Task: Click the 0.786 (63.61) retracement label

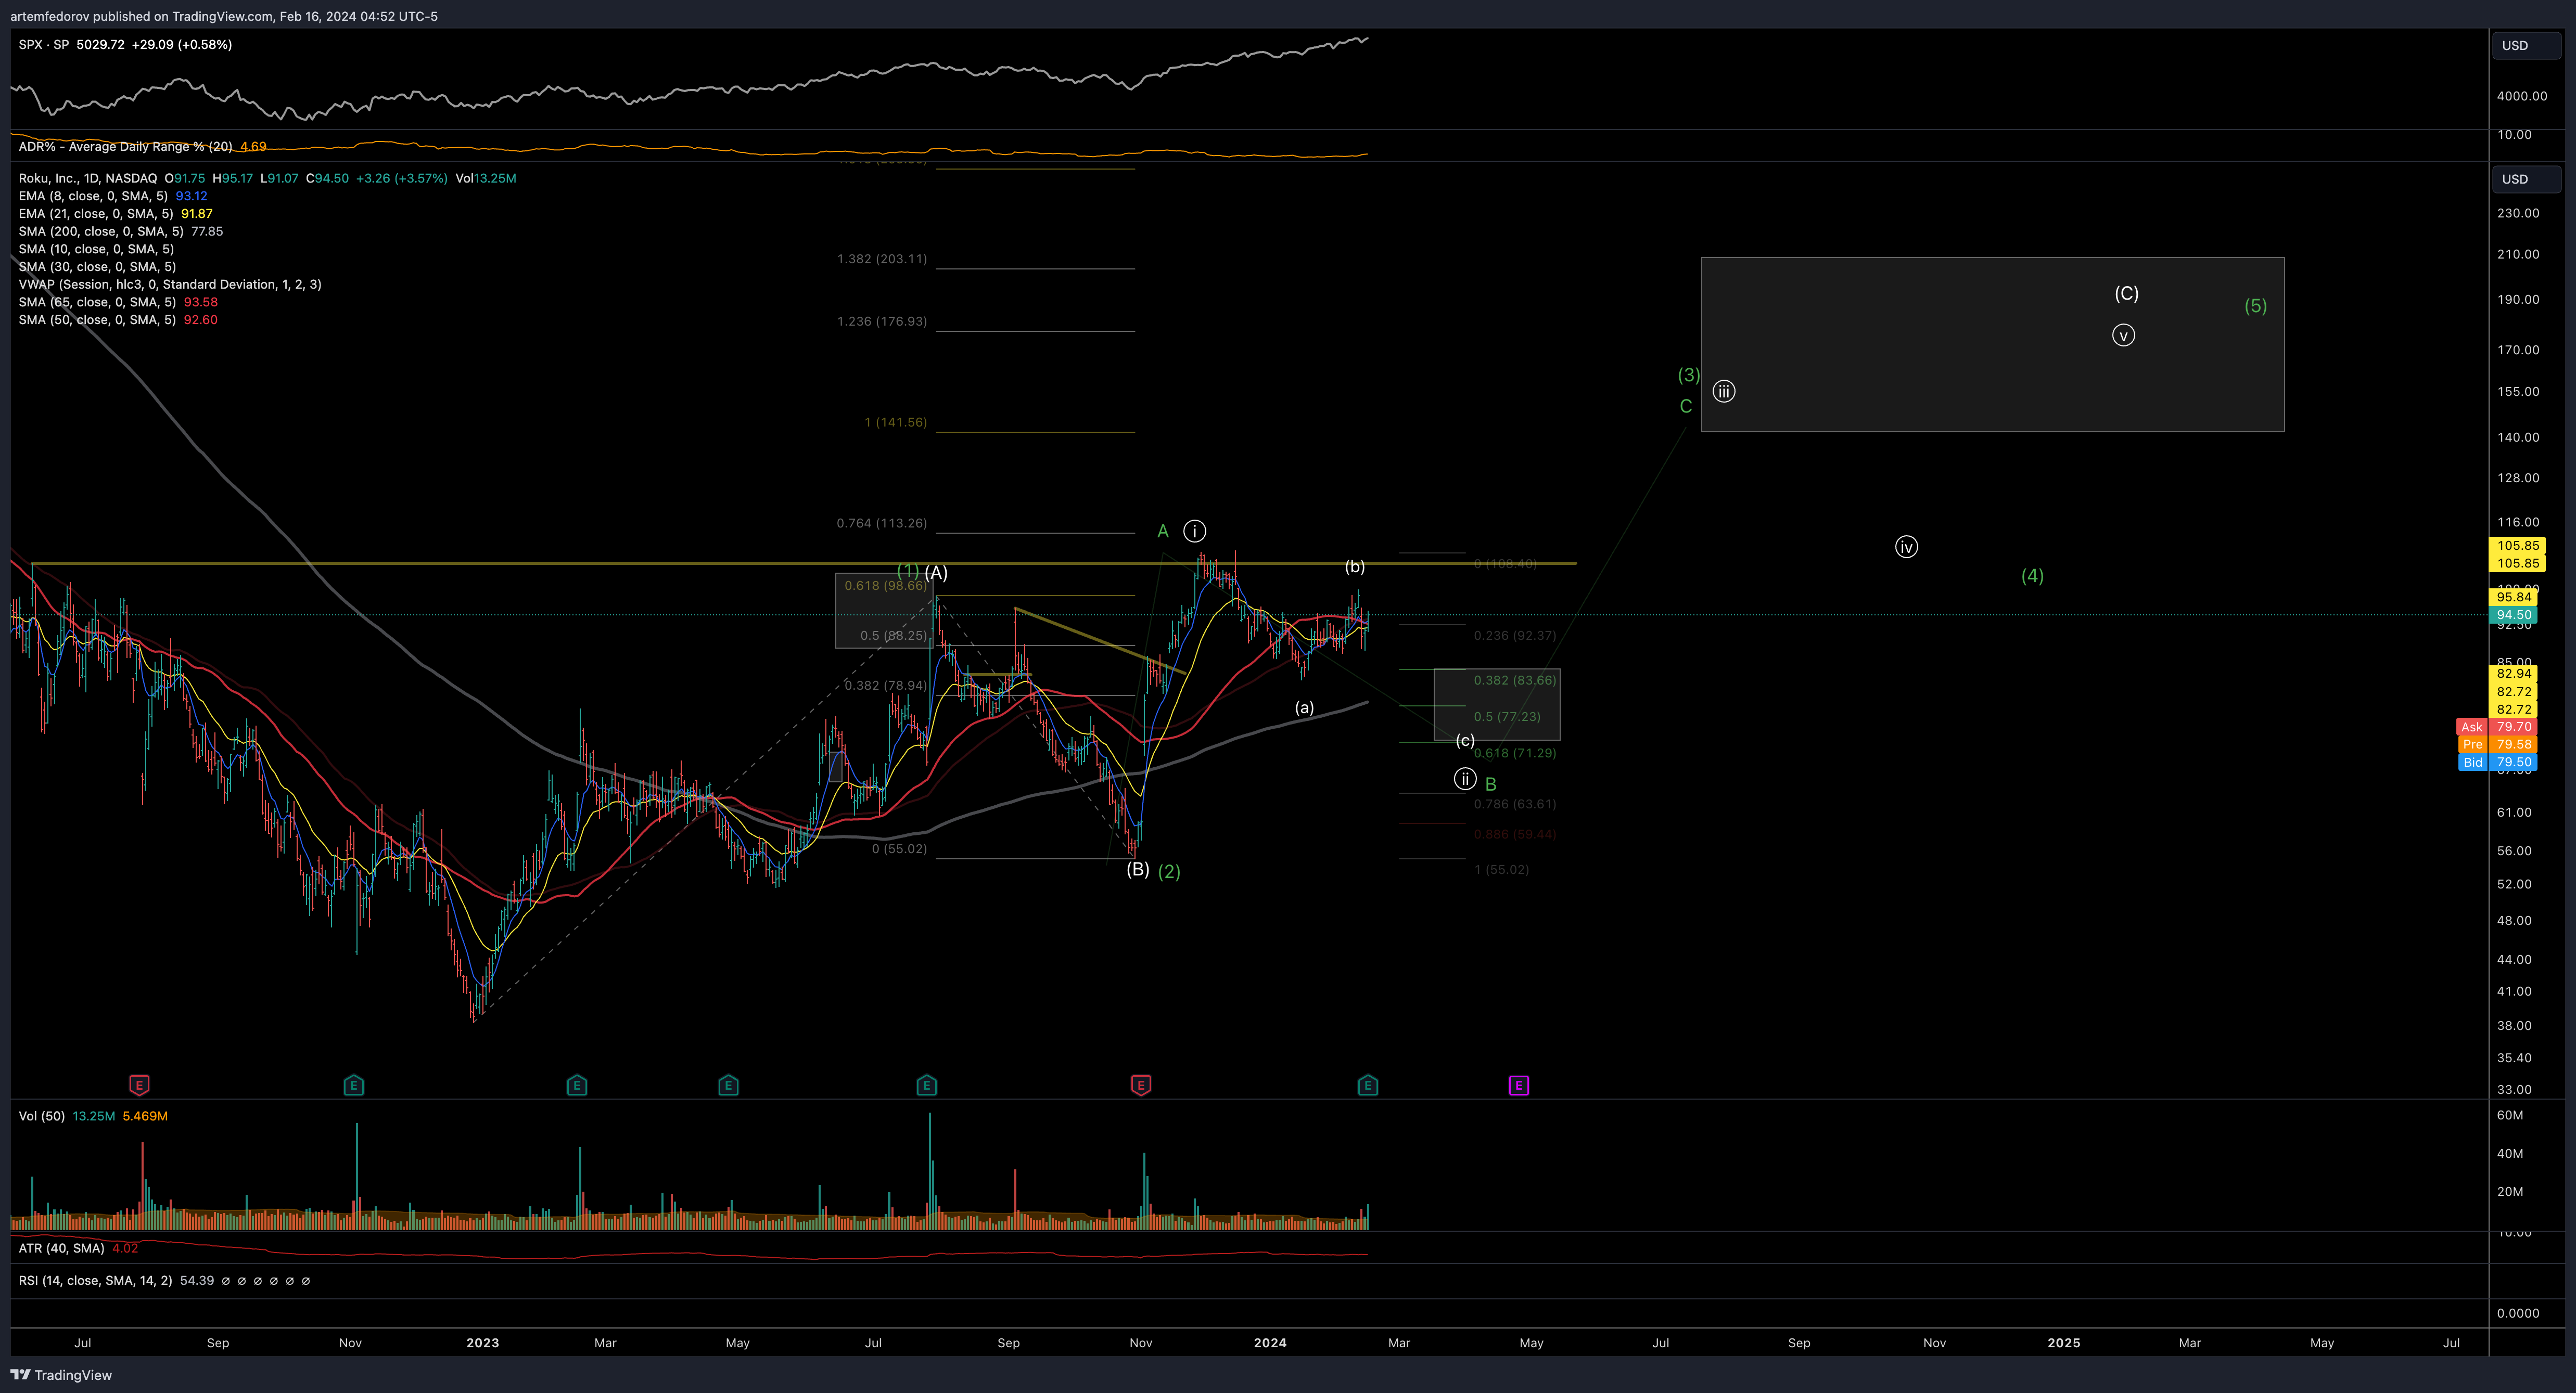Action: 1515,804
